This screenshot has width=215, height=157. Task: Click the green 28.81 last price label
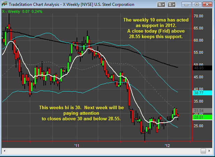[202, 117]
